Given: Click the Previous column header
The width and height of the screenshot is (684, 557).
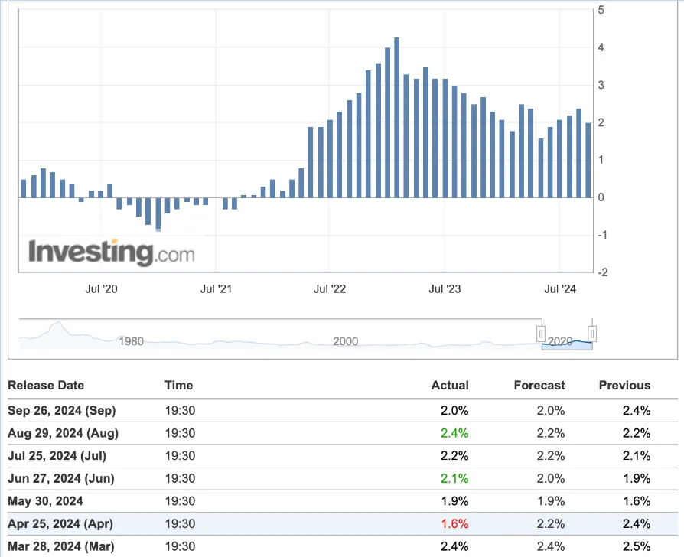Looking at the screenshot, I should click(624, 385).
